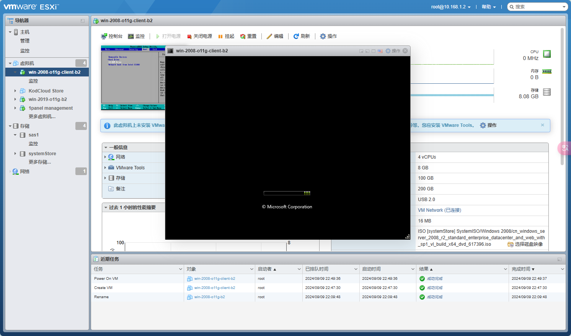Open the VM console (控制台) toolbar button

tap(112, 36)
